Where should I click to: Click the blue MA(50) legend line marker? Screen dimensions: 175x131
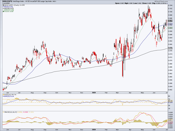(4, 7)
